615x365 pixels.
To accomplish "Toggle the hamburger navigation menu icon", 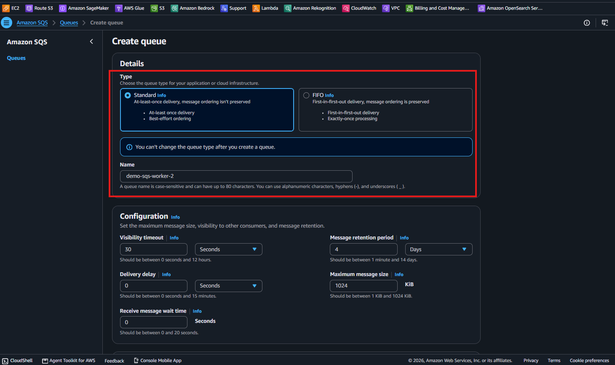I will coord(6,23).
